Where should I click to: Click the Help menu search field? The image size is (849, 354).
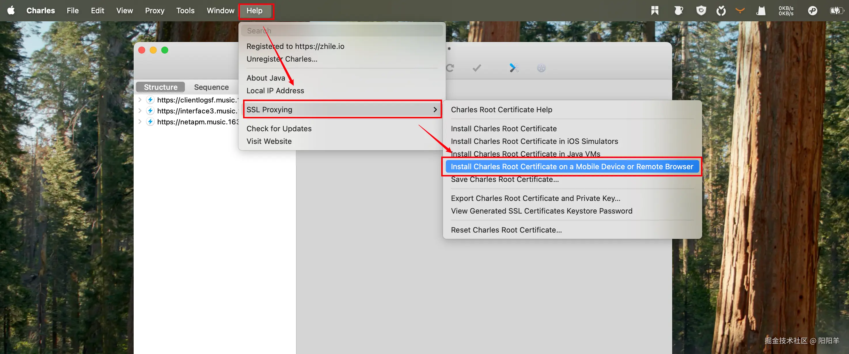click(342, 31)
